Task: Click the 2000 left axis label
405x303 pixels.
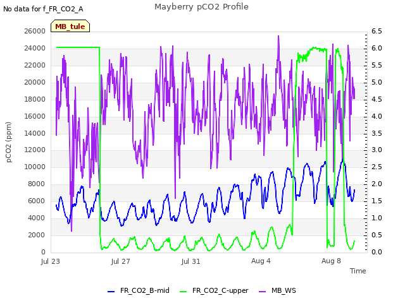Action: pyautogui.click(x=37, y=235)
